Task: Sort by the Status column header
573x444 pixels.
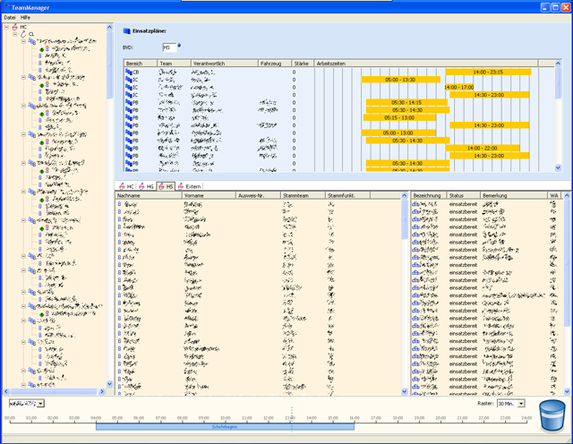Action: [x=464, y=195]
